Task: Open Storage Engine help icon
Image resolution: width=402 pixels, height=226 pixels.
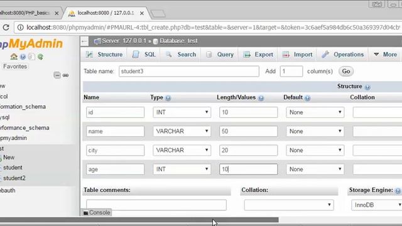Action: pyautogui.click(x=398, y=191)
